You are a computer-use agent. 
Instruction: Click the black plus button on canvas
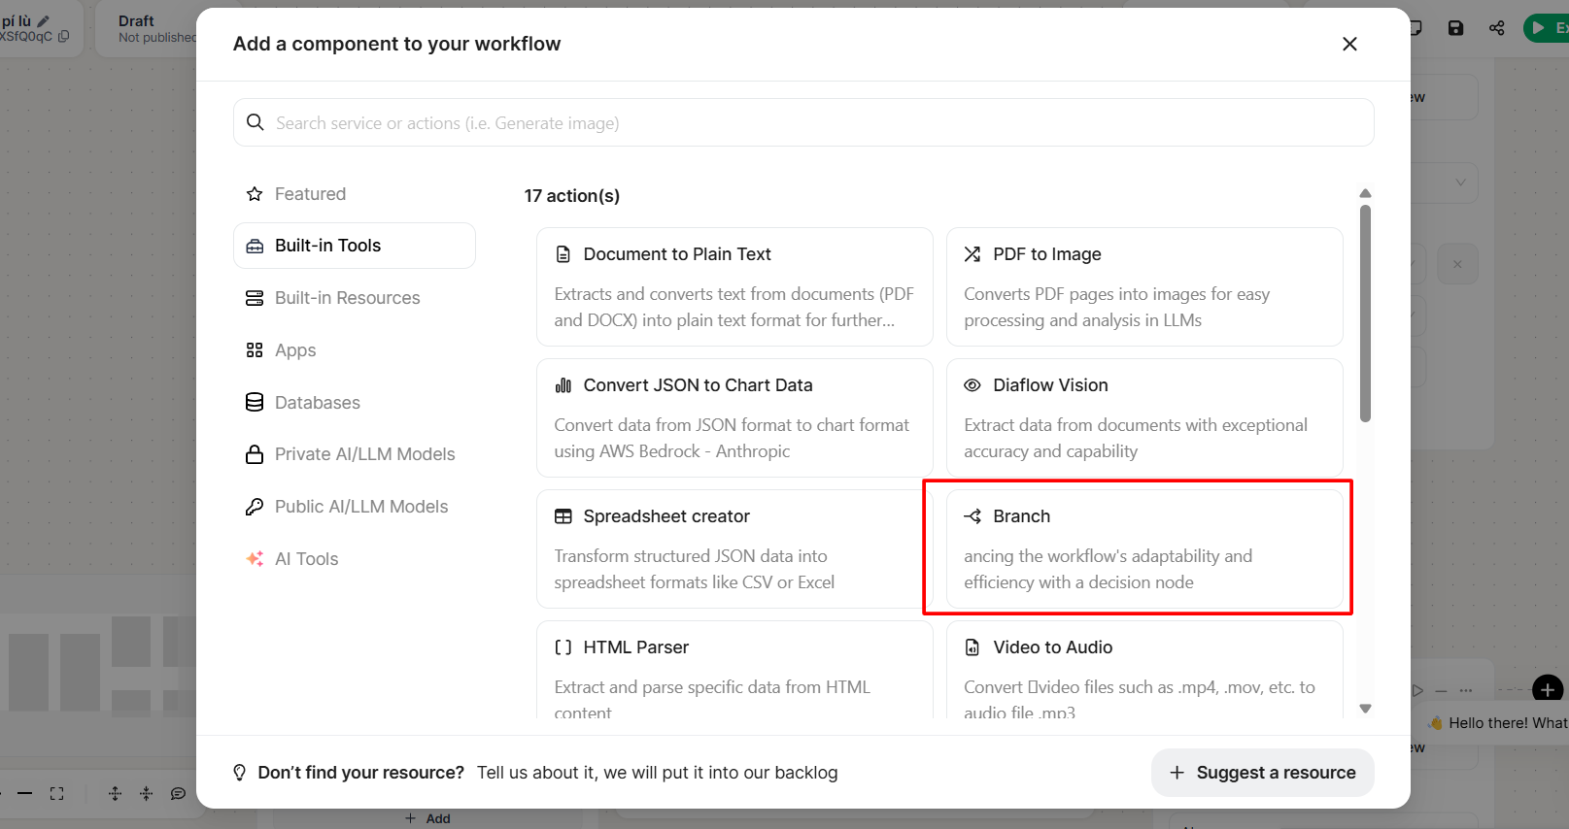coord(1547,690)
